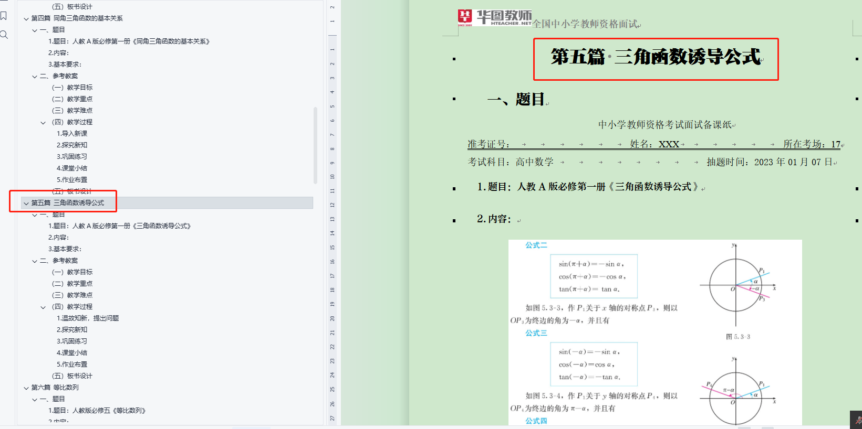Click the 华图教师 logo in the page header
Viewport: 862px width, 429px height.
click(494, 18)
